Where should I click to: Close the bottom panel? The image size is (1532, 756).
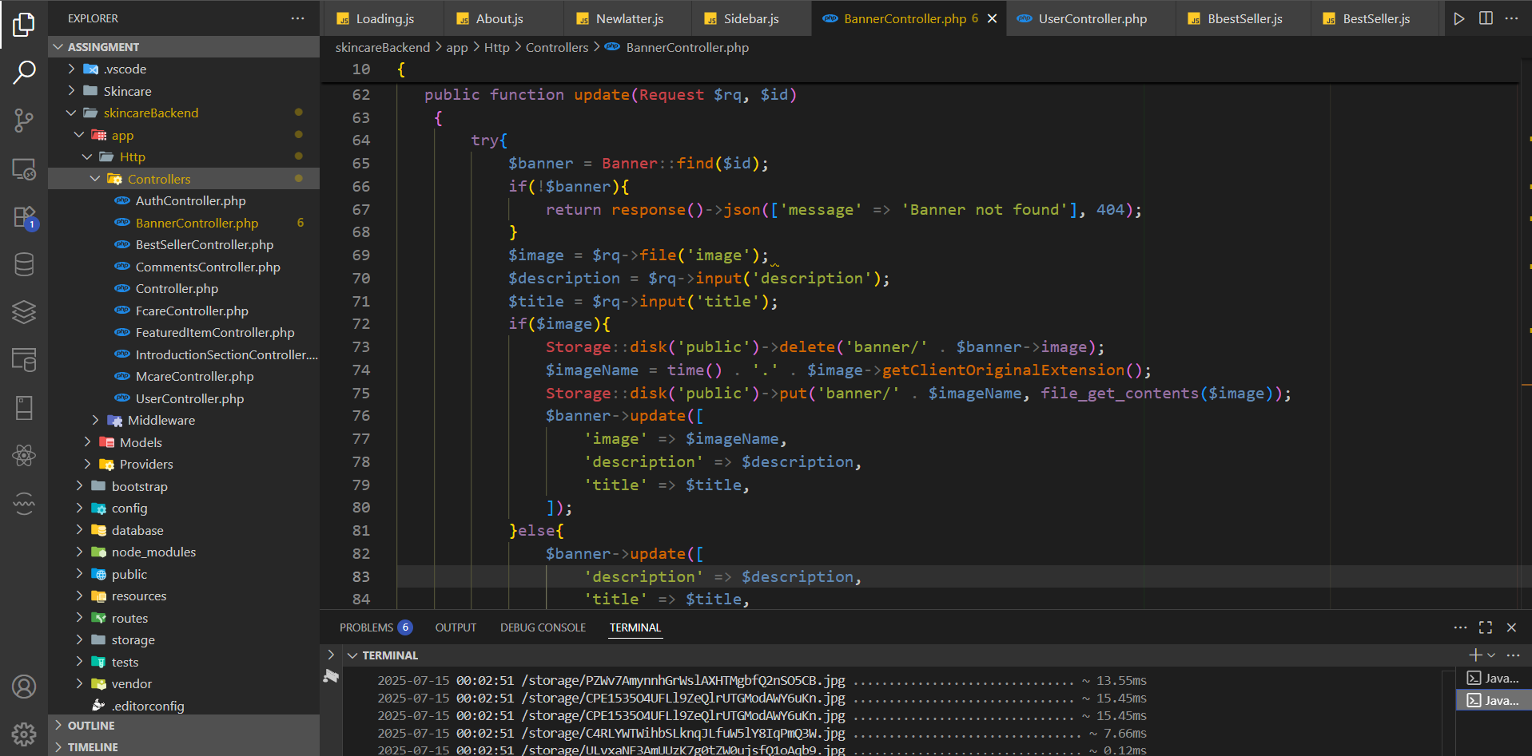(1511, 627)
